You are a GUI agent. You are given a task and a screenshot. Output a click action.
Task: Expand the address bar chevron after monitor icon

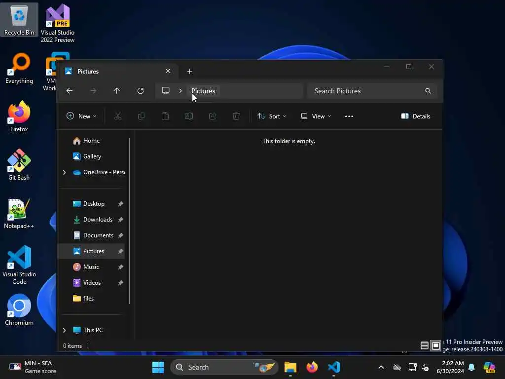[x=180, y=91]
